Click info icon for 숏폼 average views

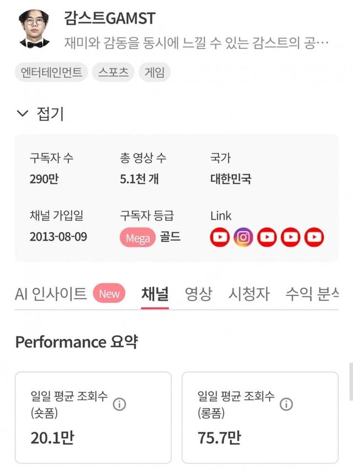point(119,404)
